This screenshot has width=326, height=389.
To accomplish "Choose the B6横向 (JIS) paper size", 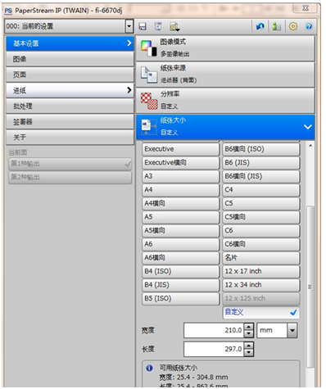I will coord(261,176).
